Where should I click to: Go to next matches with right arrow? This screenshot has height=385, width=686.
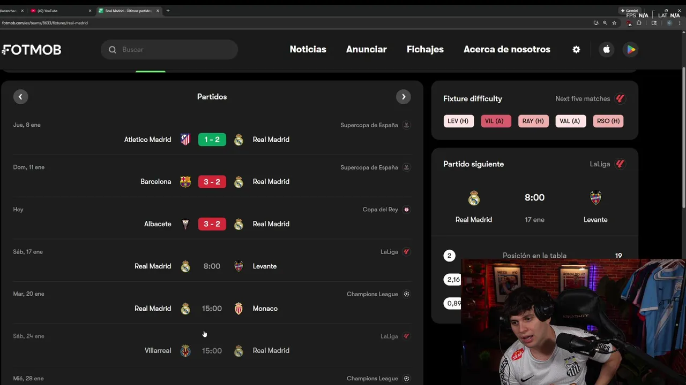coord(404,97)
